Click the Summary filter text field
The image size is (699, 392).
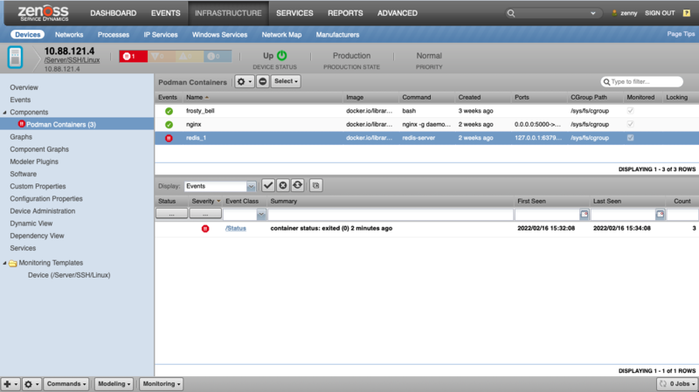tap(391, 215)
